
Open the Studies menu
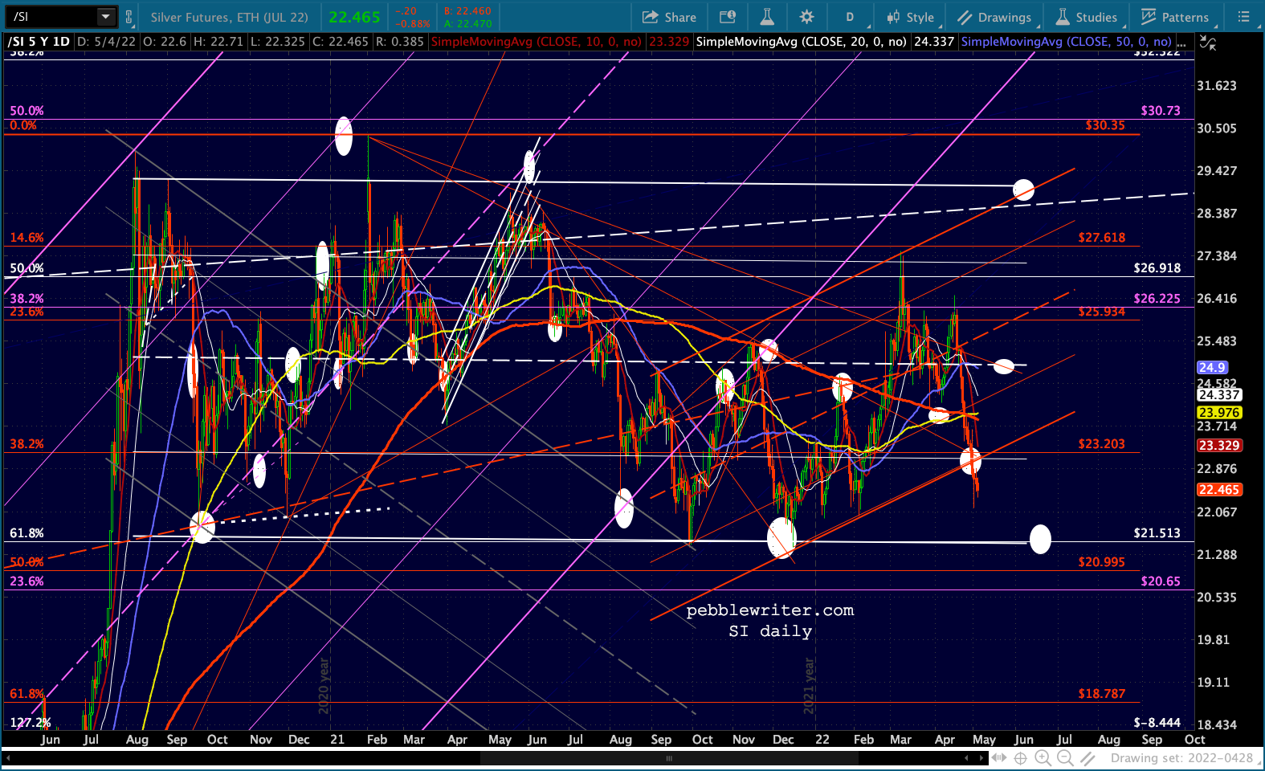1087,17
